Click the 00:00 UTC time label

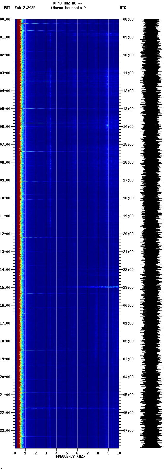[x=128, y=305]
